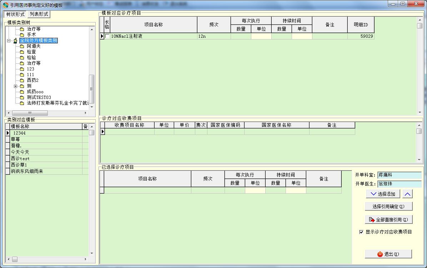Select the 123 tree folder
This screenshot has width=427, height=268.
pyautogui.click(x=30, y=69)
